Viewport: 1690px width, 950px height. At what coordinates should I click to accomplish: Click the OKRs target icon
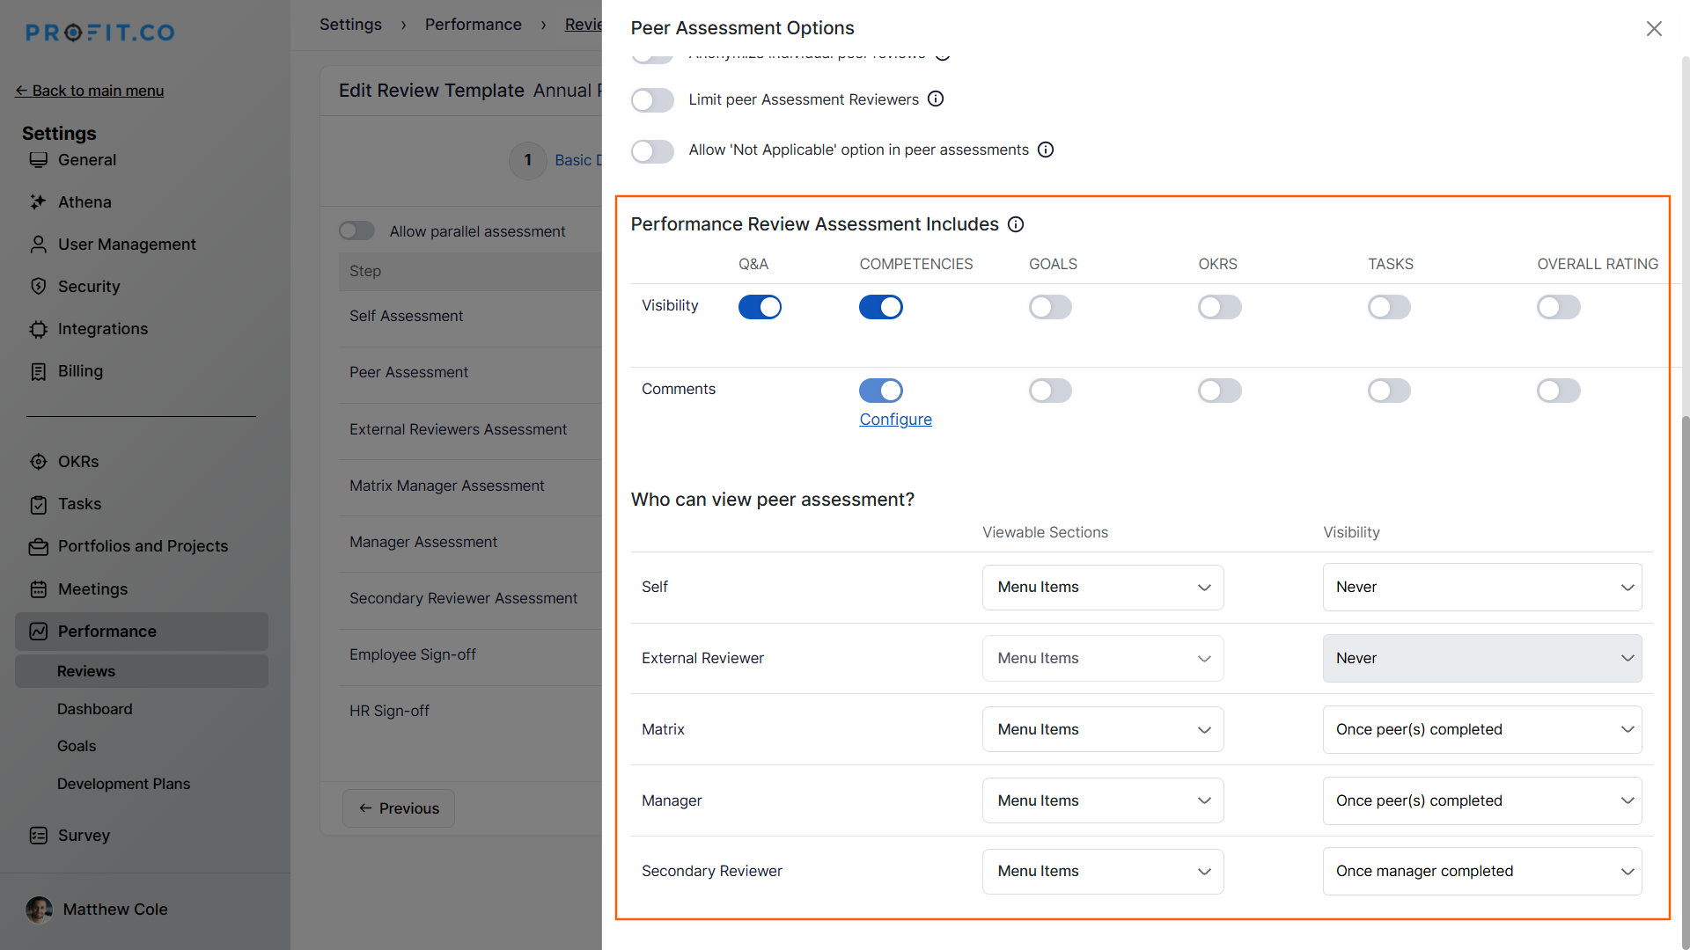38,462
